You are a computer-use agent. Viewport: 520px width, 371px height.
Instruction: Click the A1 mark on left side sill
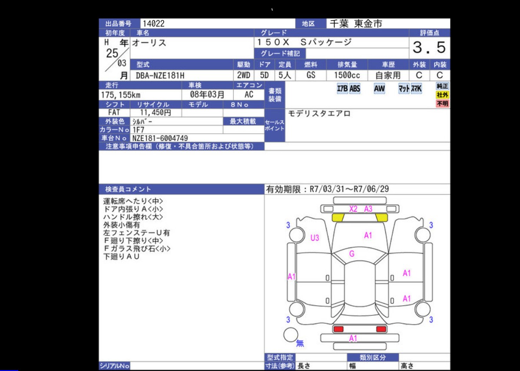(x=291, y=276)
